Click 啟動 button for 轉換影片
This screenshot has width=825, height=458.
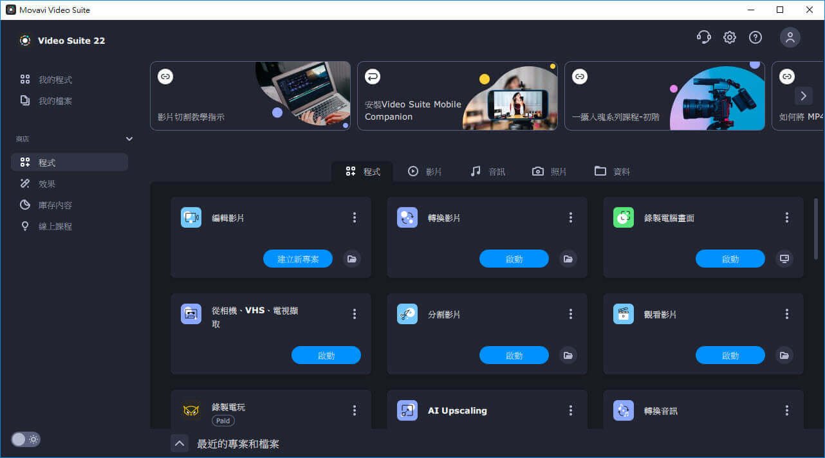coord(514,259)
